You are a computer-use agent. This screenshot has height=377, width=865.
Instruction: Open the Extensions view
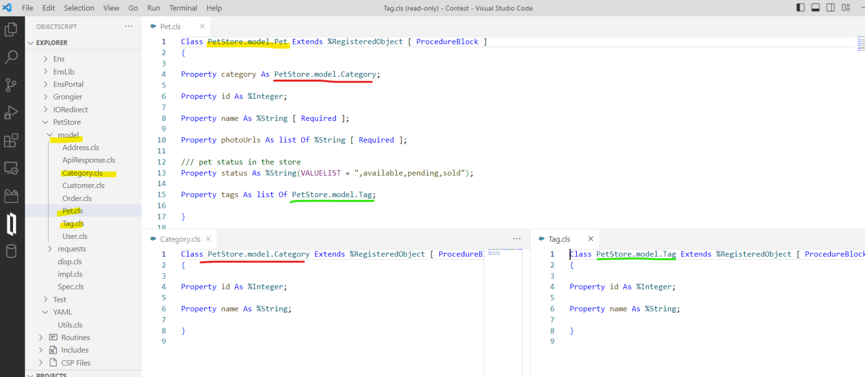[x=11, y=140]
